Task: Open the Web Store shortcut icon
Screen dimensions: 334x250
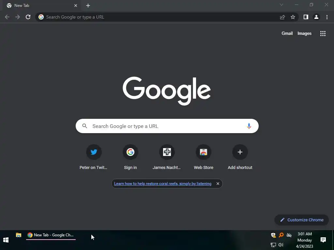Action: click(x=204, y=152)
